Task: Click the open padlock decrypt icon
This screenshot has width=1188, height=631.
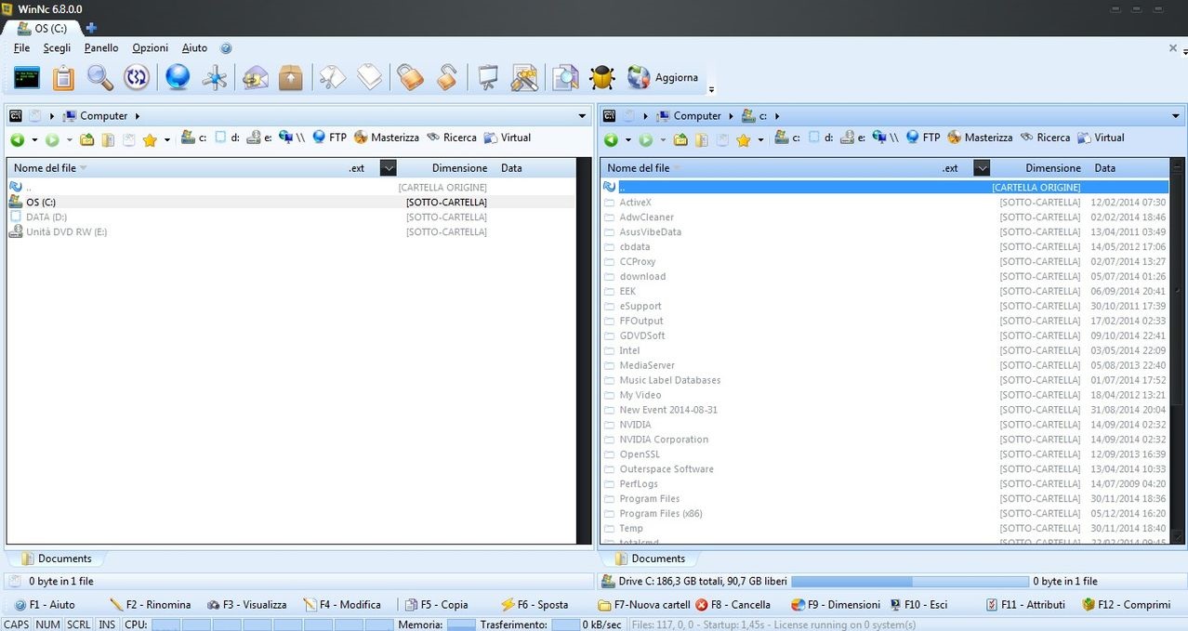Action: coord(446,78)
